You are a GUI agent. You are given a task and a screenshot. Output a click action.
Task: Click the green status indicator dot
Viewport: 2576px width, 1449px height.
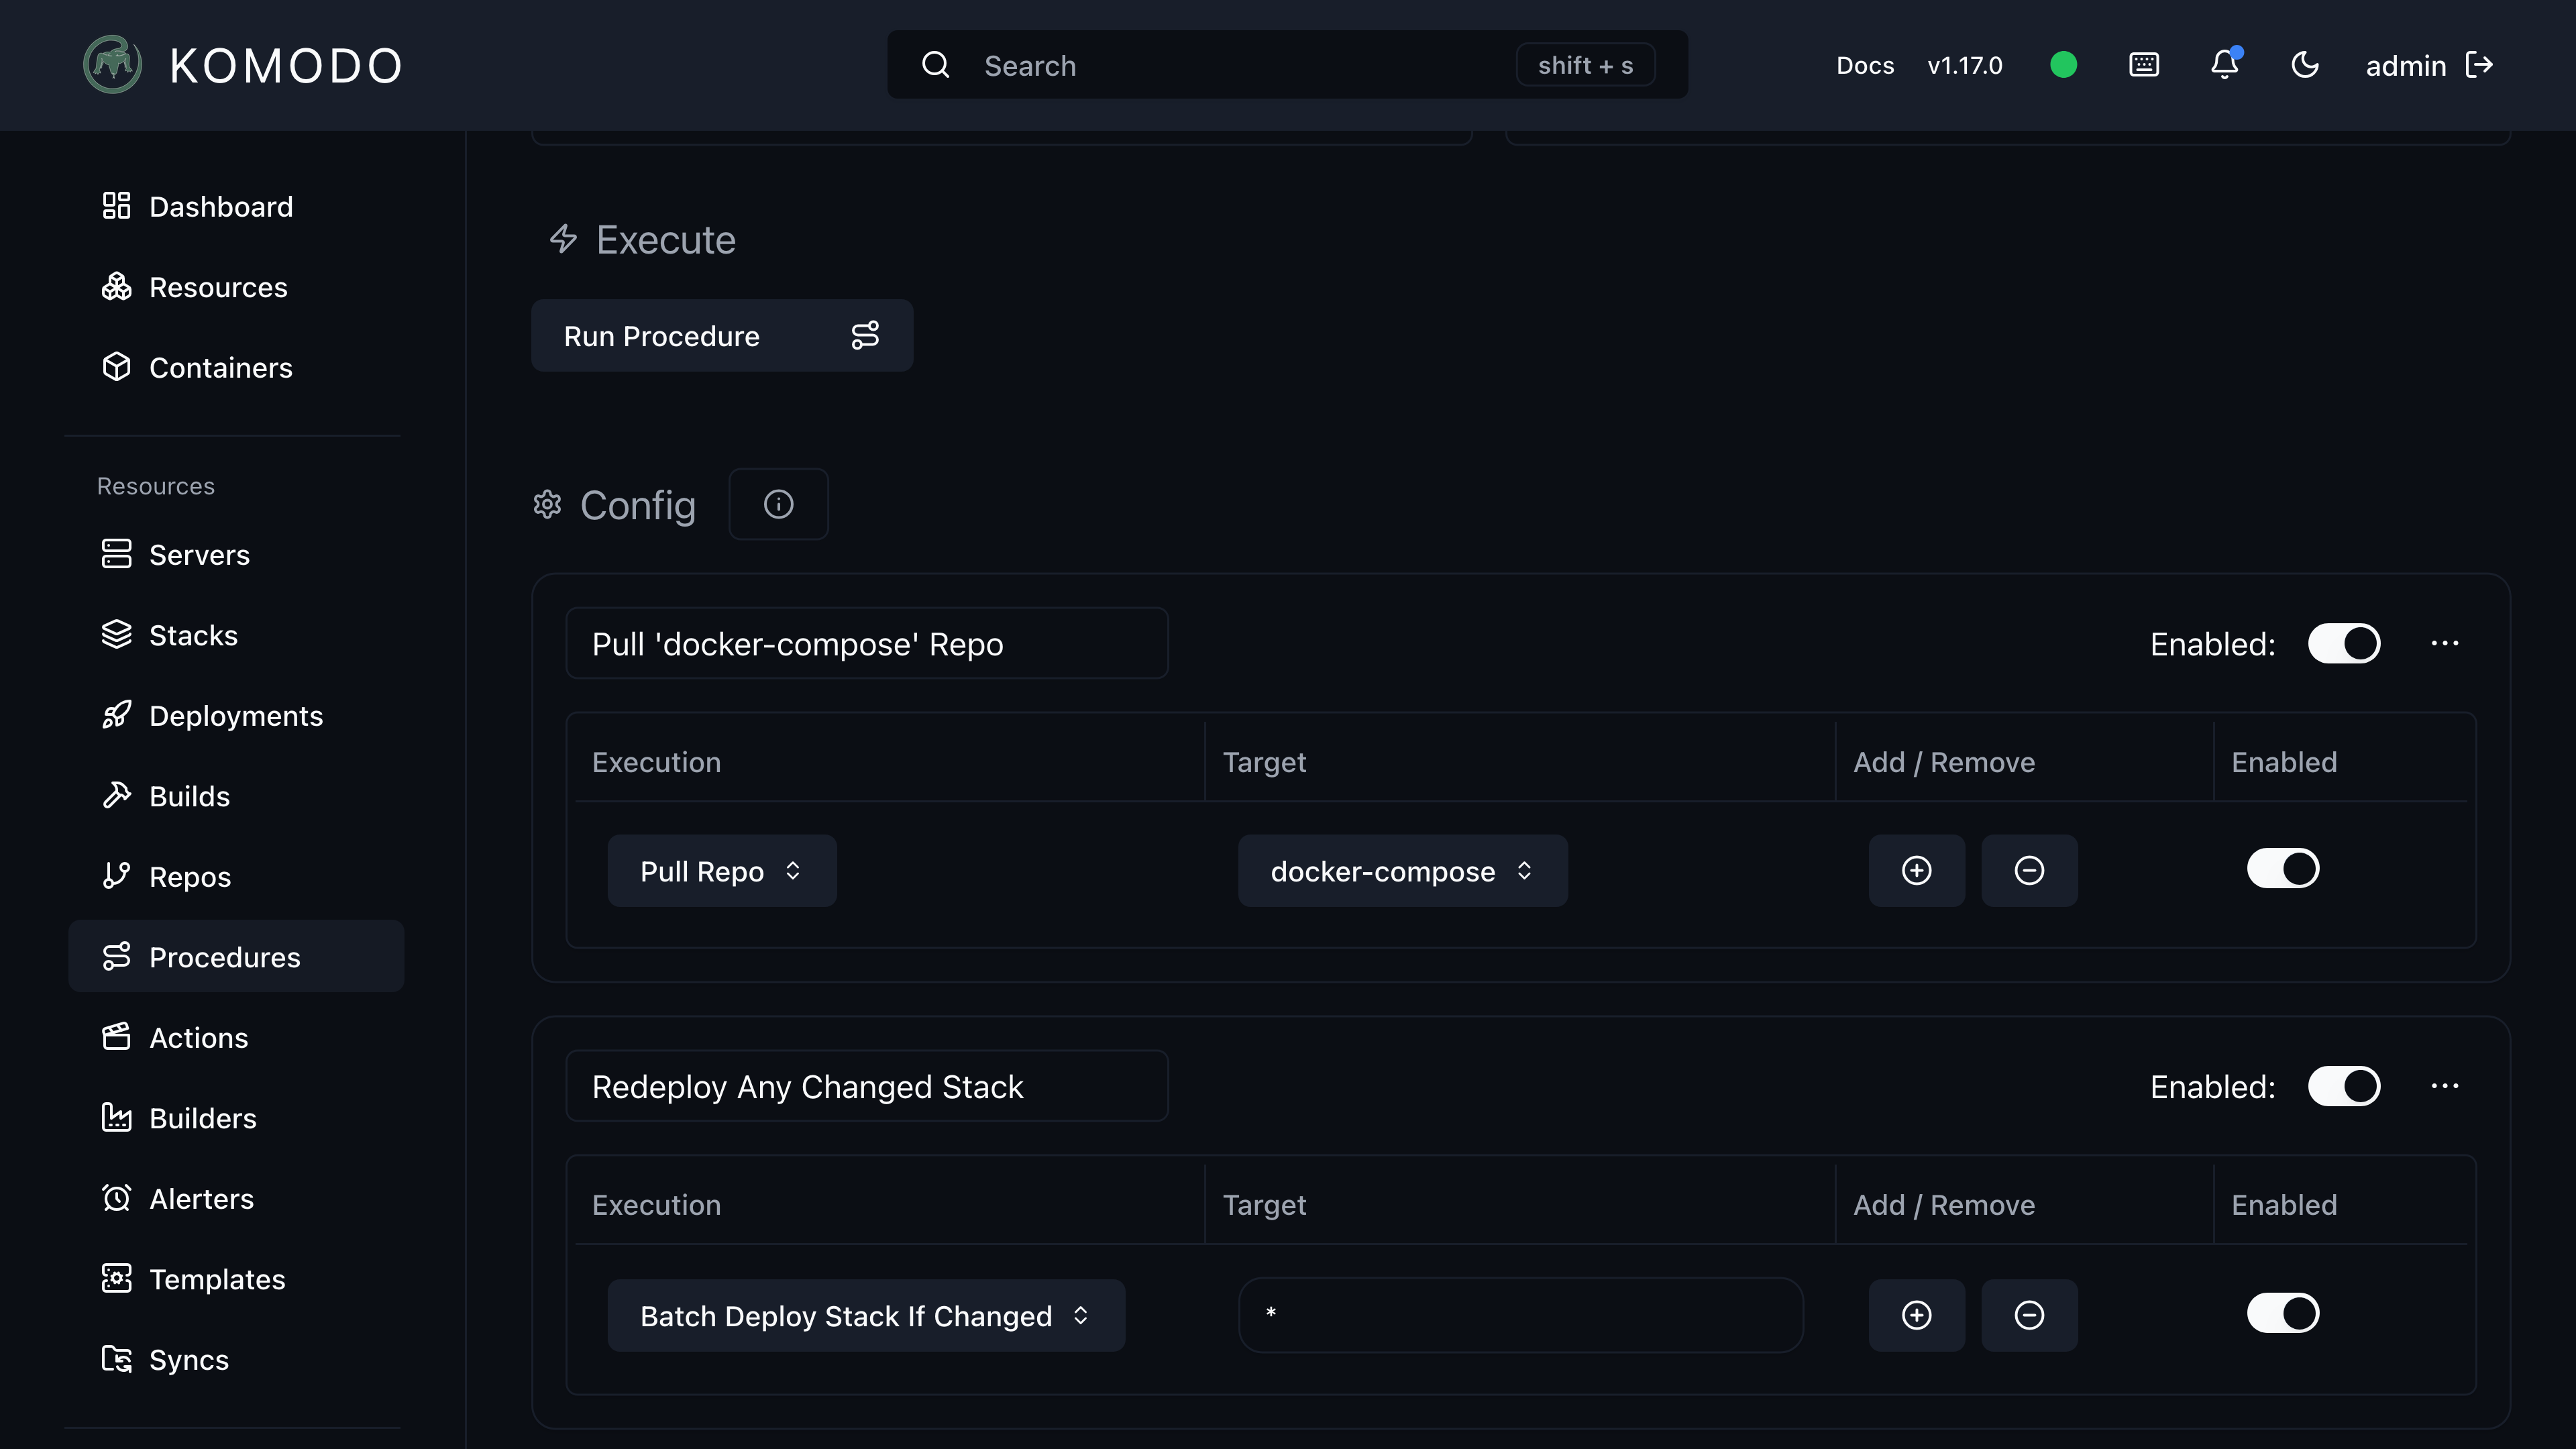[x=2063, y=65]
